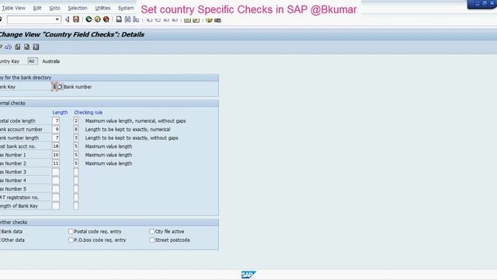497x280 pixels.
Task: Click the Find binoculars icon
Action: (x=127, y=19)
